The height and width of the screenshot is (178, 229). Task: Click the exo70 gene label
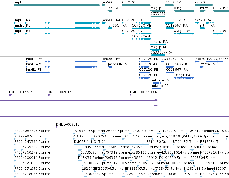(200, 2)
